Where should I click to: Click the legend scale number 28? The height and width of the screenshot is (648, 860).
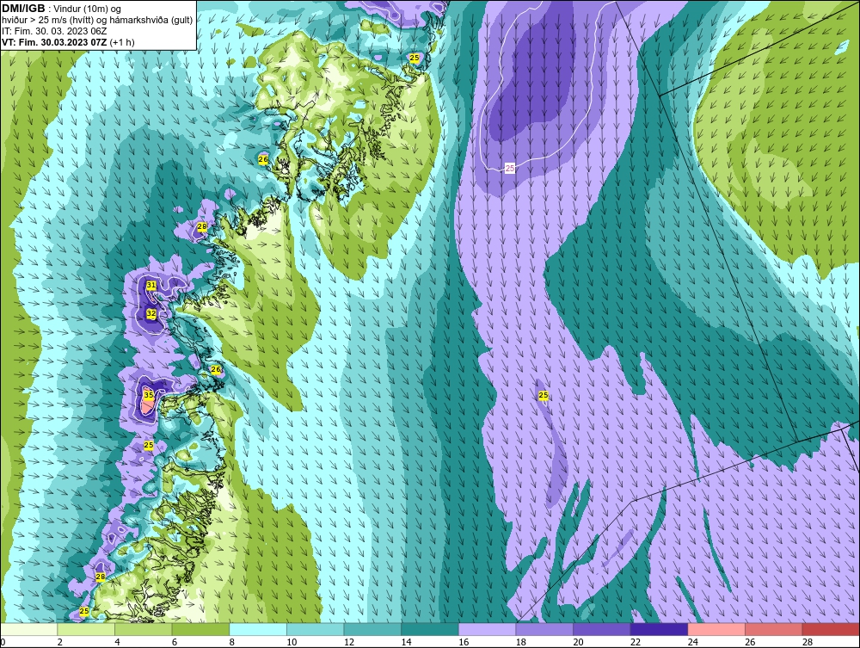(808, 642)
